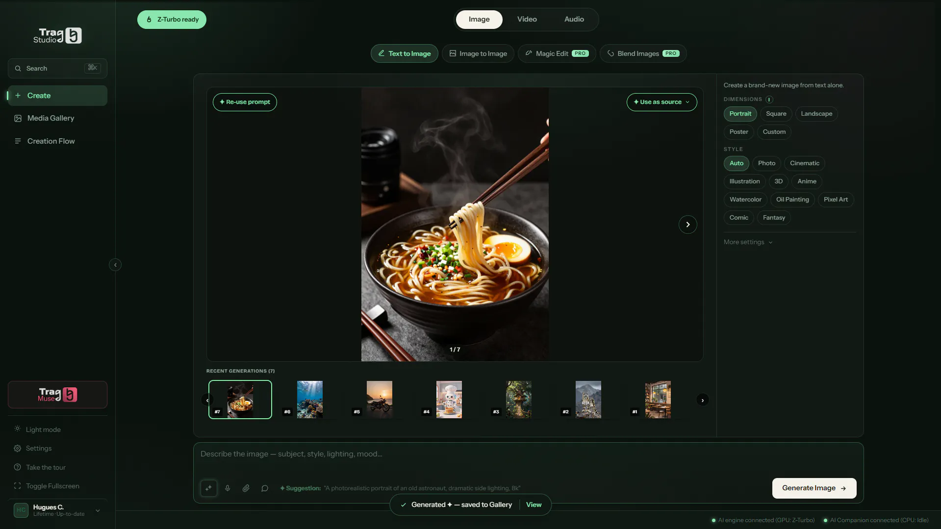Click the microphone voice input icon
941x529 pixels.
[228, 488]
